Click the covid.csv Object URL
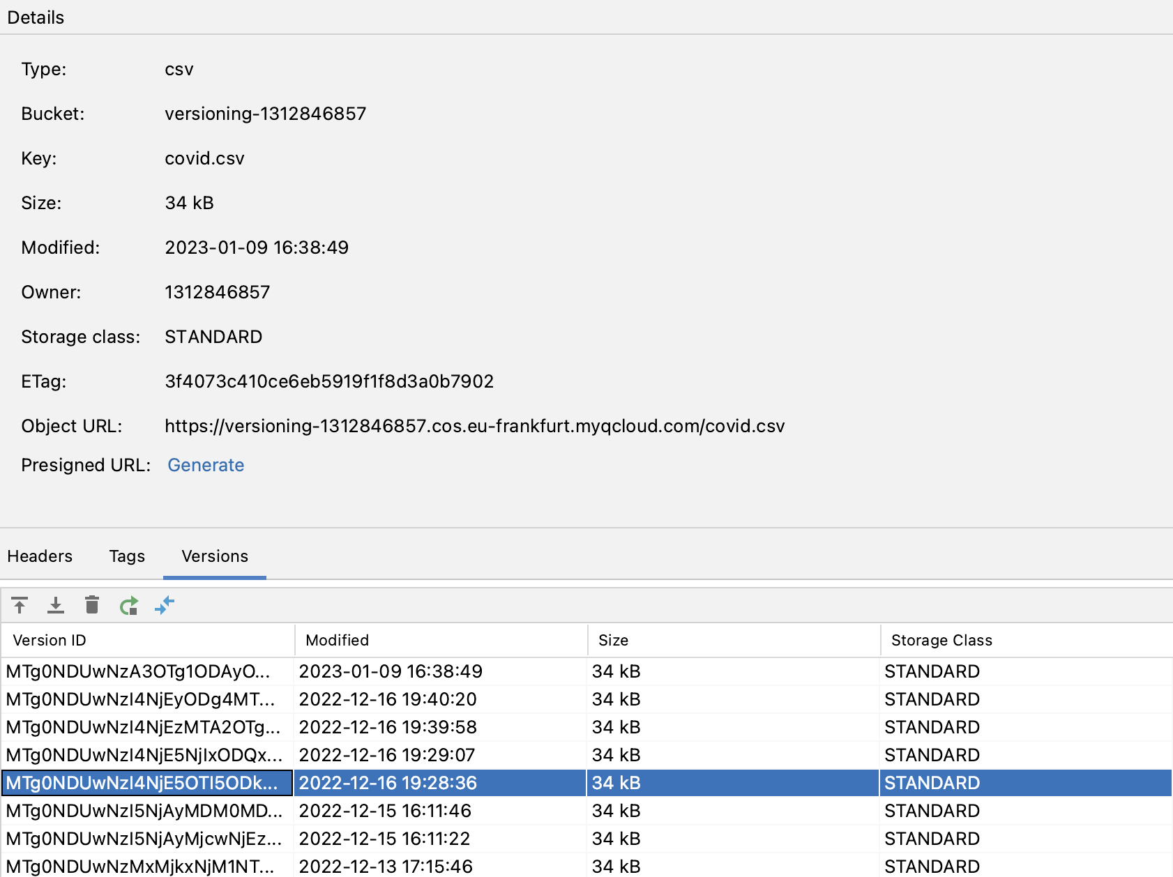Image resolution: width=1173 pixels, height=877 pixels. point(475,426)
